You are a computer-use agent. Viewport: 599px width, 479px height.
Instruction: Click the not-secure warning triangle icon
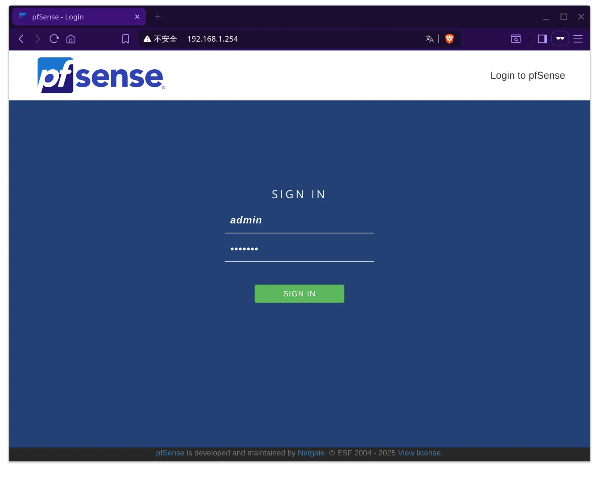click(x=147, y=39)
